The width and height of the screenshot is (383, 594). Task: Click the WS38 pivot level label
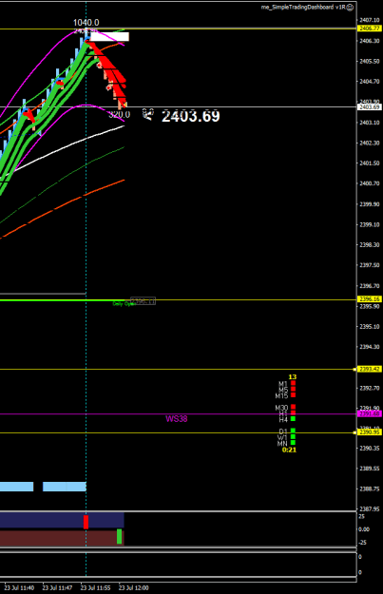coord(177,419)
